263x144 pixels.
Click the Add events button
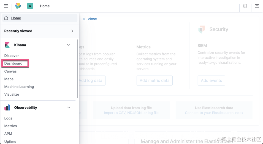(211, 81)
